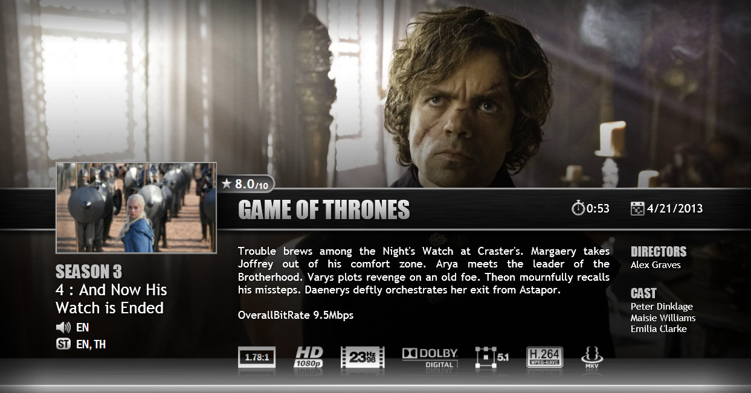
Task: Click episode title And Now His Watch is Ended
Action: pyautogui.click(x=111, y=299)
